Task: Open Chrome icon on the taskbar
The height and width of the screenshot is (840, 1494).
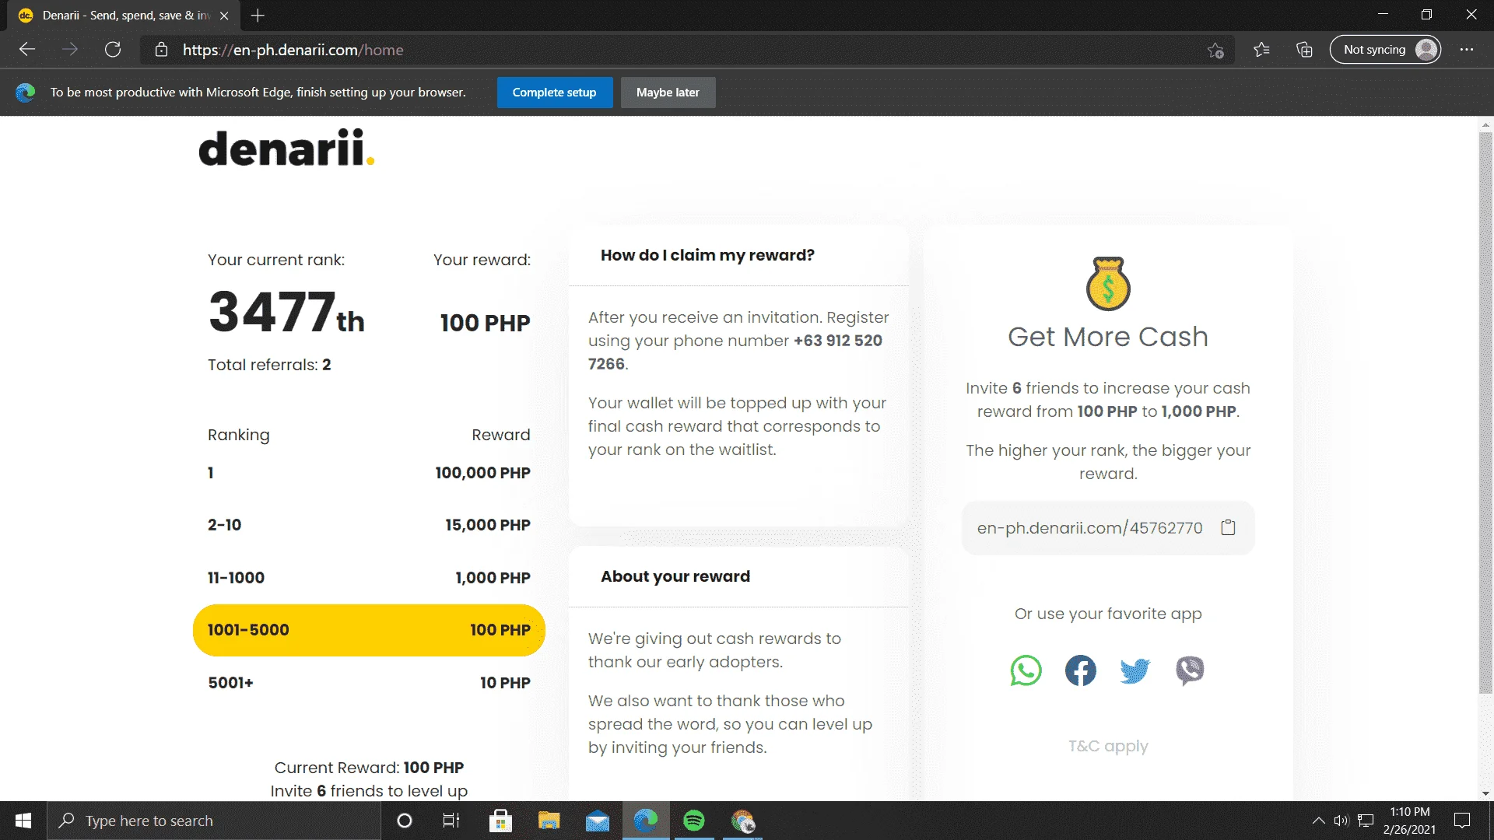Action: tap(743, 821)
